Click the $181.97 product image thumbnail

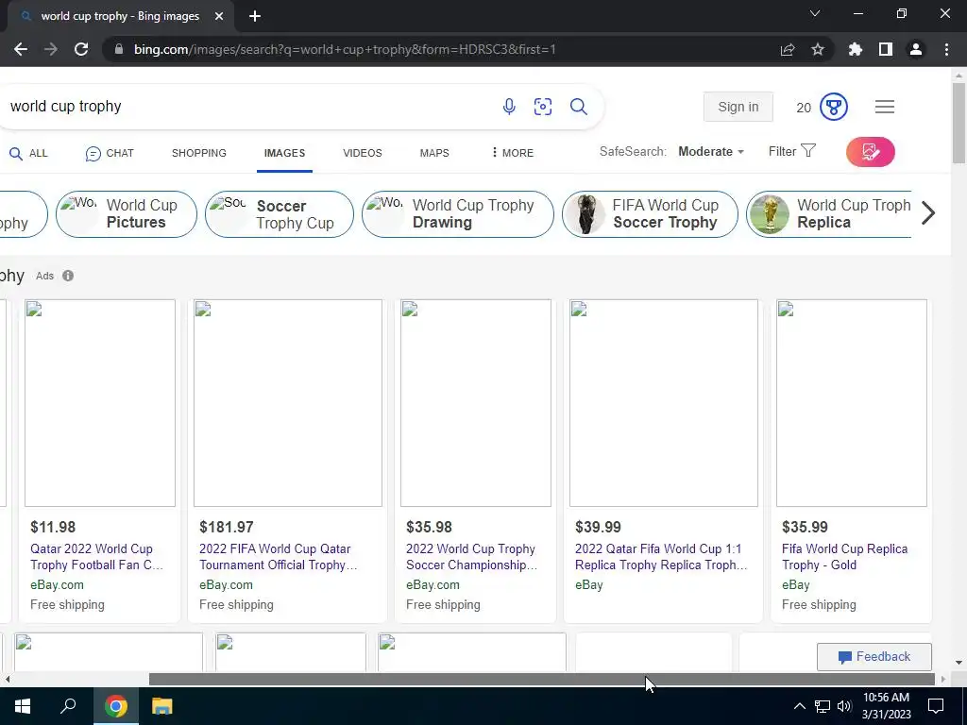tap(288, 403)
